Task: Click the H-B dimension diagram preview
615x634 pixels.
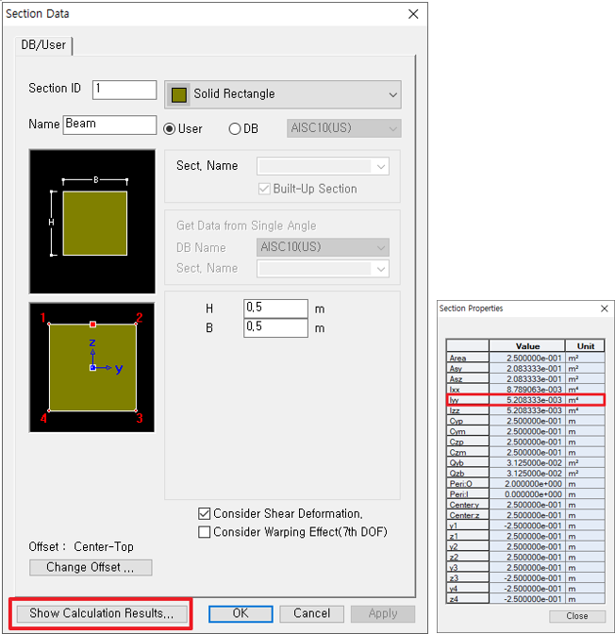Action: 92,221
